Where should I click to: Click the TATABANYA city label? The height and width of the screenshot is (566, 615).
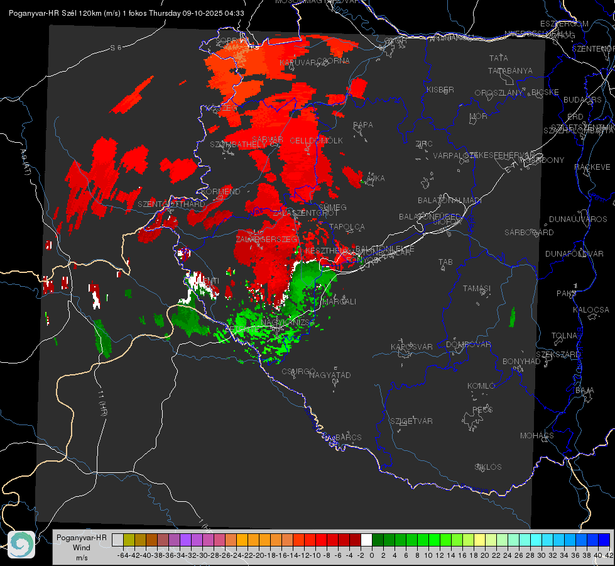tap(510, 70)
